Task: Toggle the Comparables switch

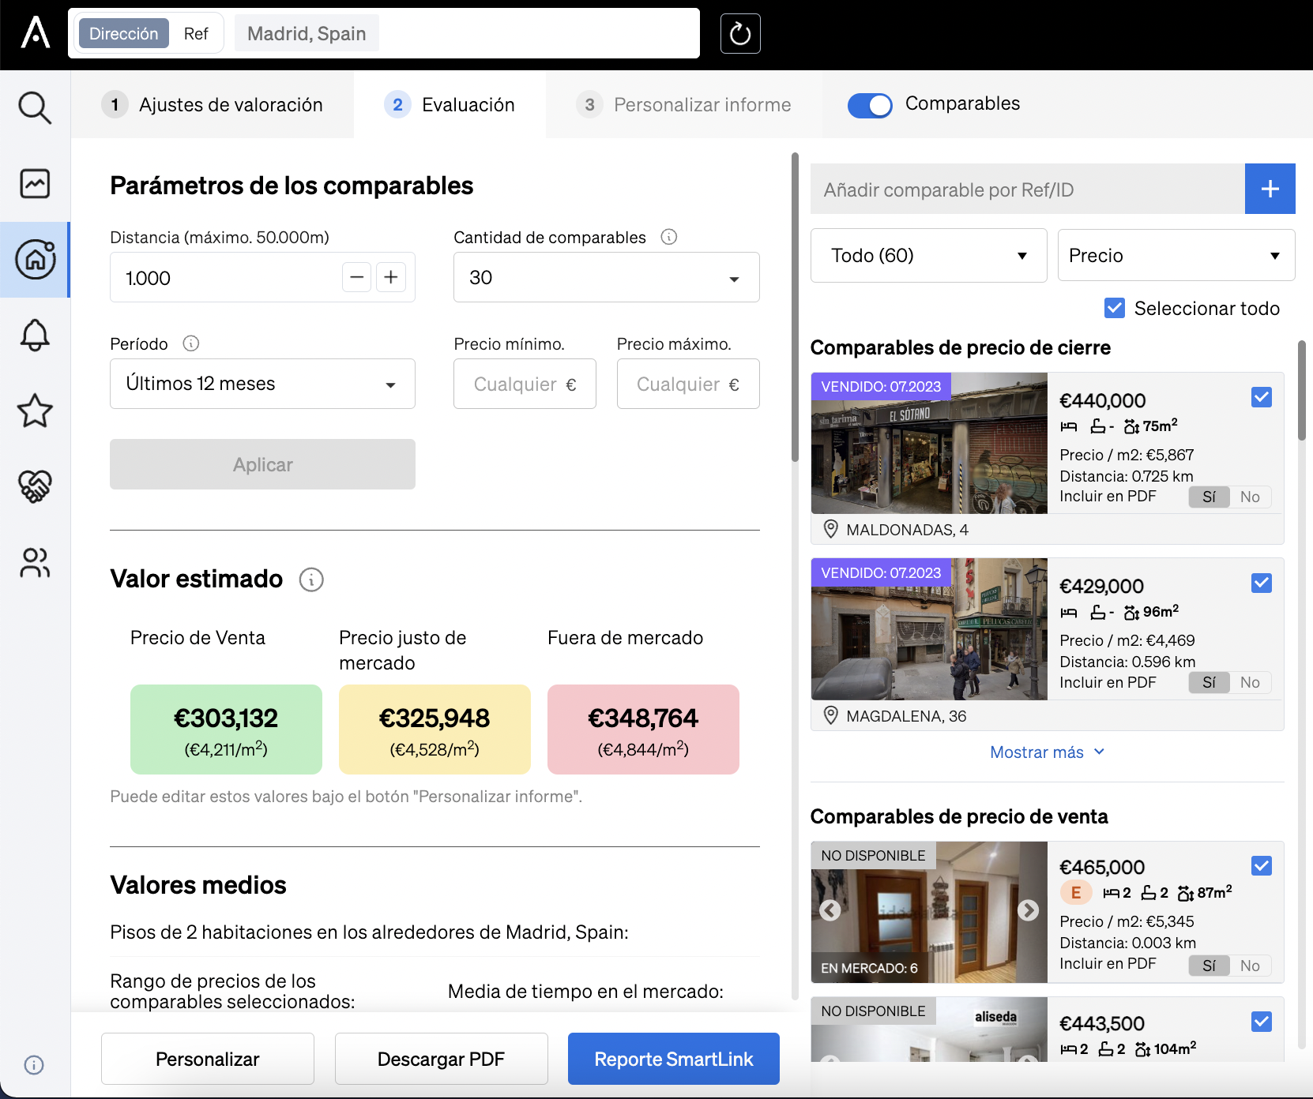Action: click(x=870, y=105)
